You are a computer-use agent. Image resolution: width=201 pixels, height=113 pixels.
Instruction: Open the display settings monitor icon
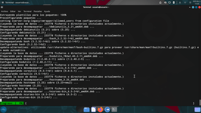170,2
